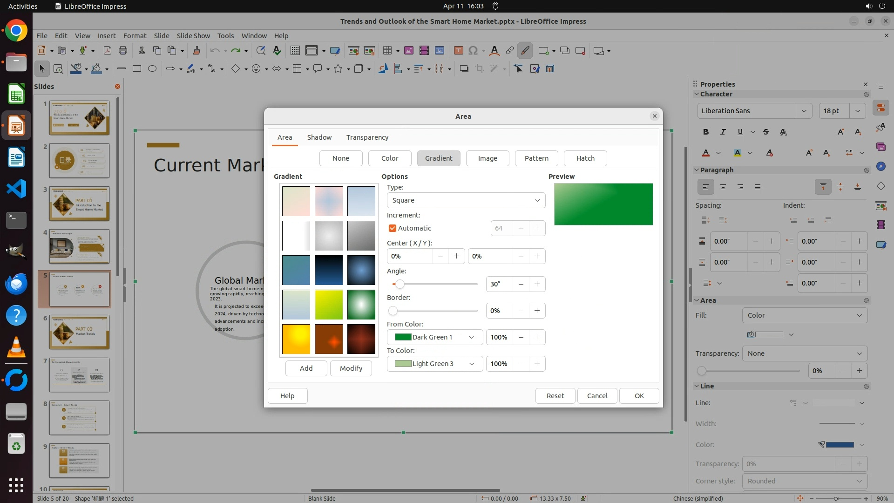Click the Strikethrough text icon
The width and height of the screenshot is (894, 503).
[766, 132]
